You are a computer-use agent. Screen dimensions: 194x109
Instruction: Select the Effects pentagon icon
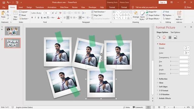tap(164, 37)
